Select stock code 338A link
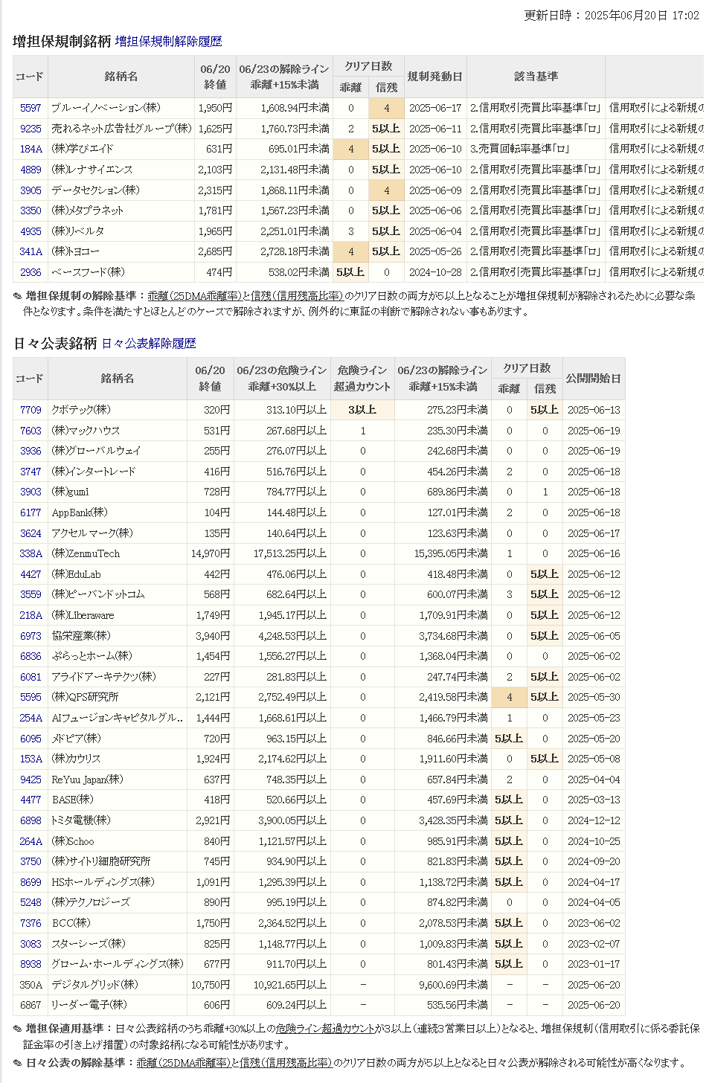The height and width of the screenshot is (1083, 709). coord(31,553)
